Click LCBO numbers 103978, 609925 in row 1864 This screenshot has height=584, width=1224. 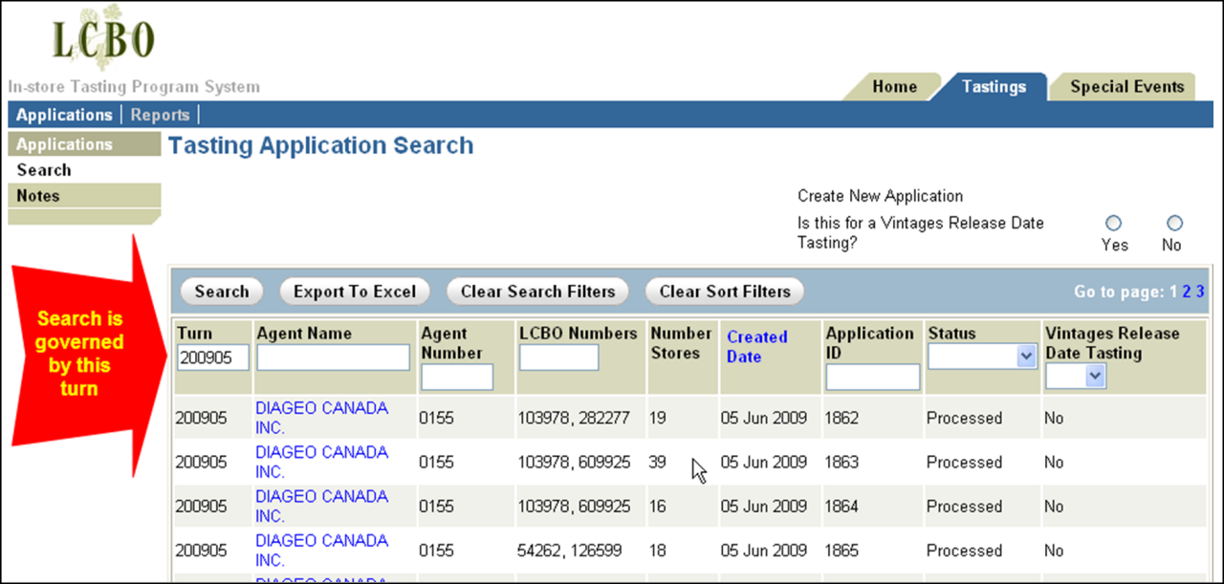pyautogui.click(x=574, y=507)
